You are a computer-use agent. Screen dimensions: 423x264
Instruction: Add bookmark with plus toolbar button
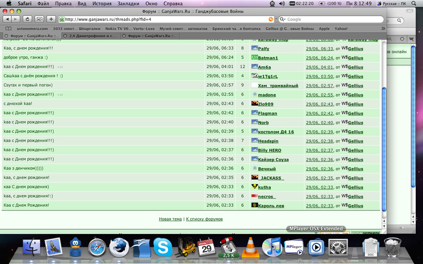pos(51,19)
